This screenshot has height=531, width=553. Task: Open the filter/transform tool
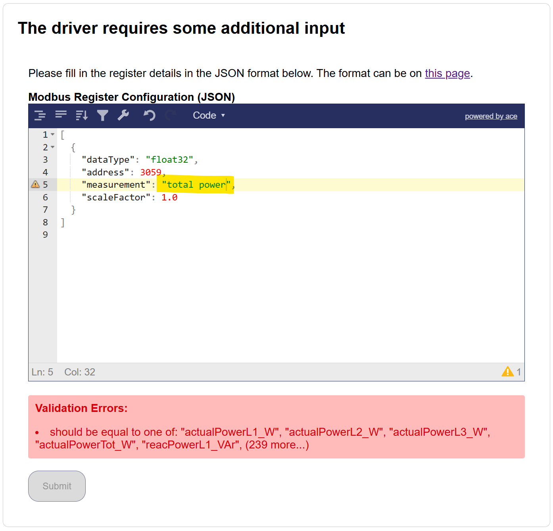pos(103,115)
